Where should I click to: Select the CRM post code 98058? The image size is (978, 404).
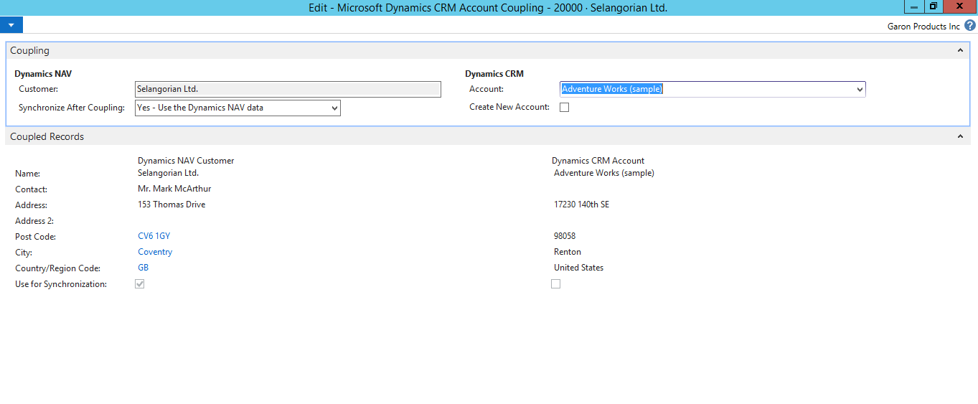pos(565,236)
